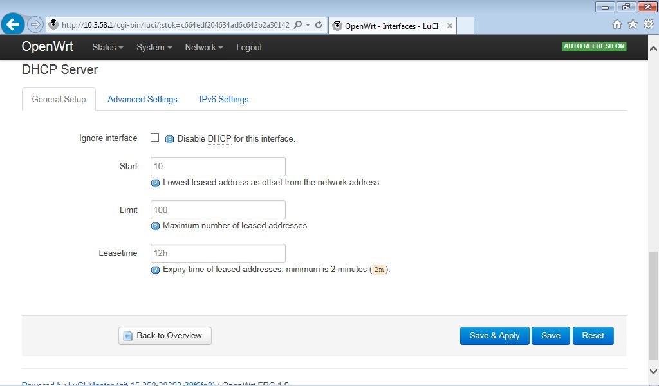The height and width of the screenshot is (386, 659).
Task: Go back with the browser back arrow
Action: [x=13, y=24]
